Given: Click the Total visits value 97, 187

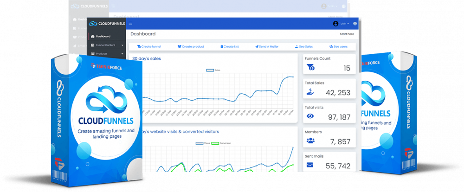Looking at the screenshot, I should [339, 117].
